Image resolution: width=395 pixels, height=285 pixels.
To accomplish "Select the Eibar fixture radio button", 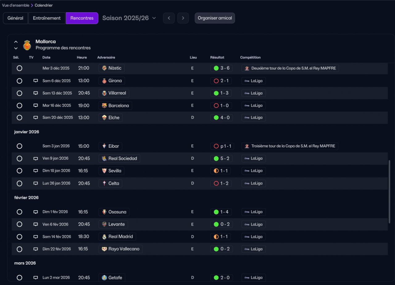I will pyautogui.click(x=19, y=146).
